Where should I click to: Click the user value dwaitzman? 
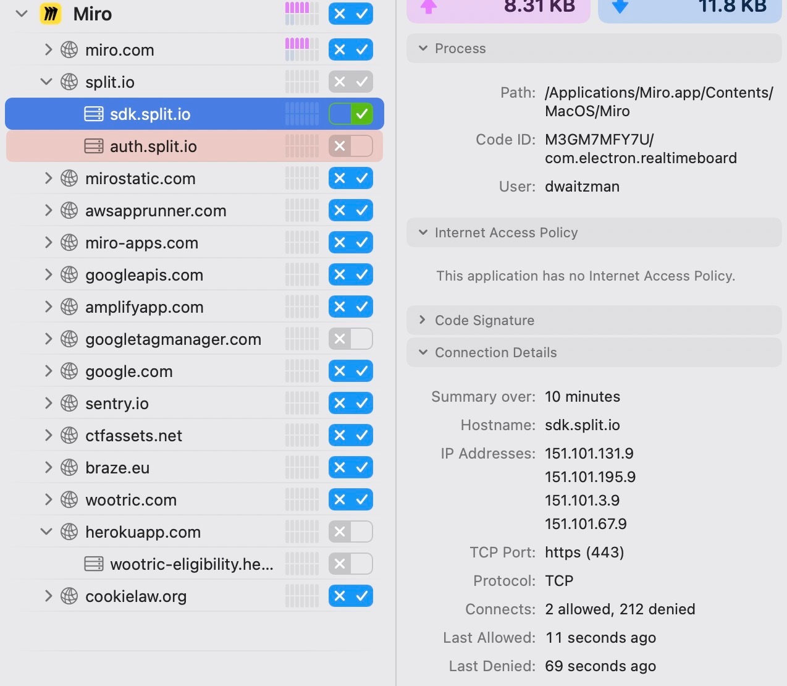pyautogui.click(x=582, y=187)
